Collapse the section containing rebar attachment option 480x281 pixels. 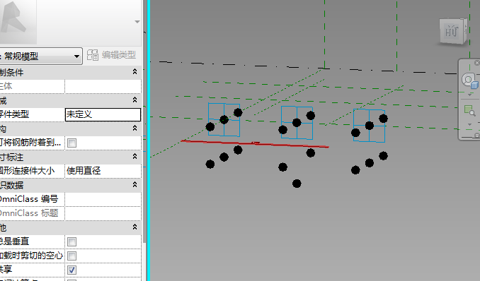tap(135, 128)
